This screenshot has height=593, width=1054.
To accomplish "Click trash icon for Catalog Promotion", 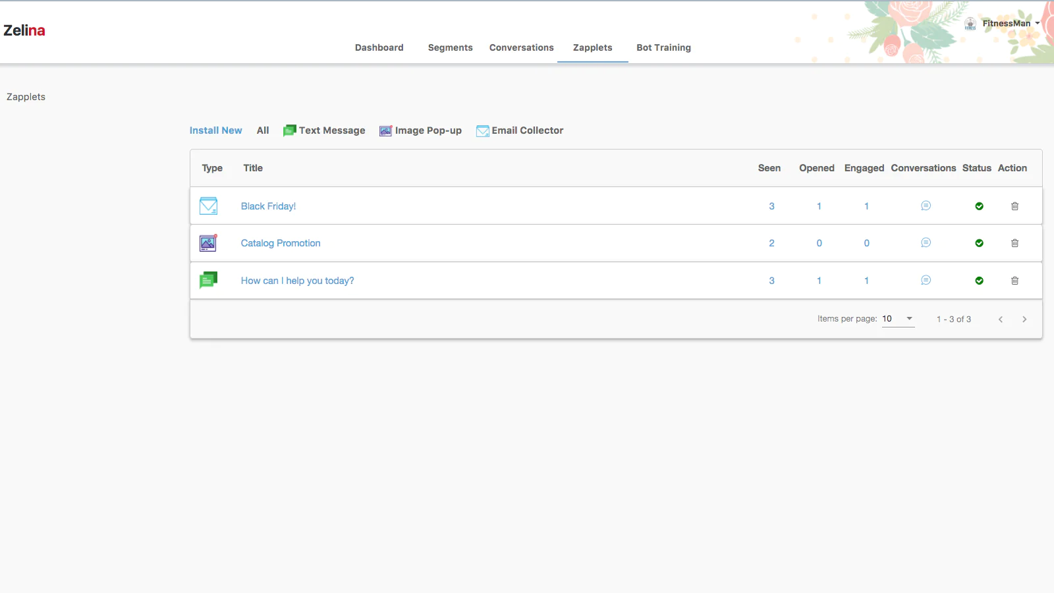I will click(1014, 243).
